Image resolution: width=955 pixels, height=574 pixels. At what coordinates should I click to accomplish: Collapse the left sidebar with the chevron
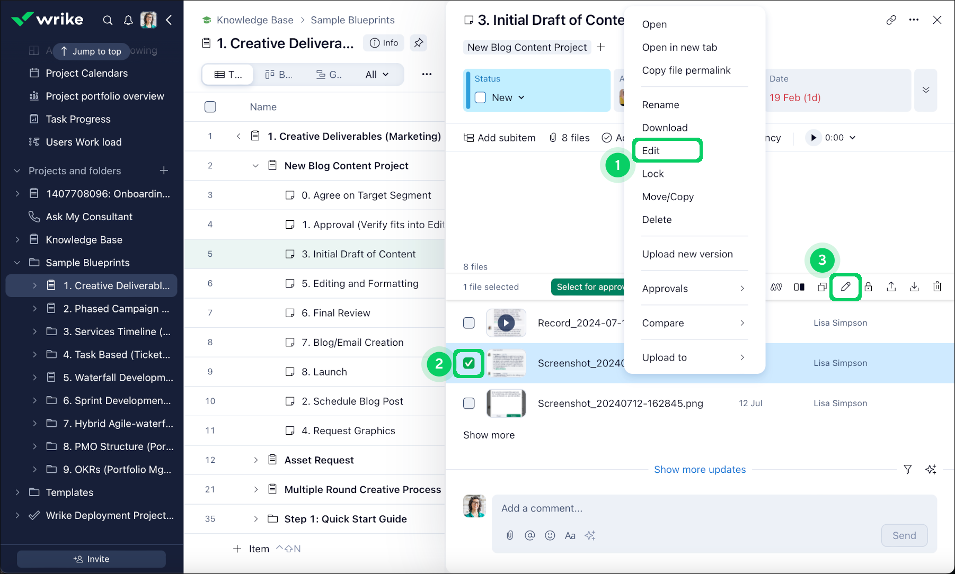(169, 20)
